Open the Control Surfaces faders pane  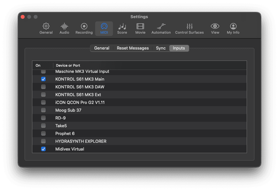[x=189, y=28]
